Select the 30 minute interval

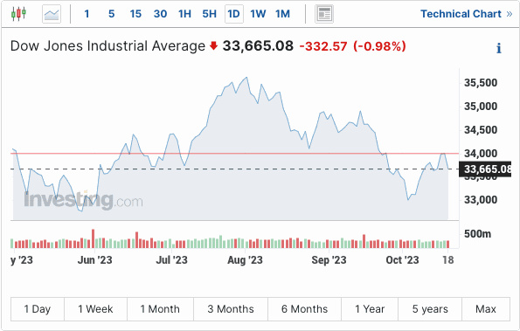(x=160, y=14)
